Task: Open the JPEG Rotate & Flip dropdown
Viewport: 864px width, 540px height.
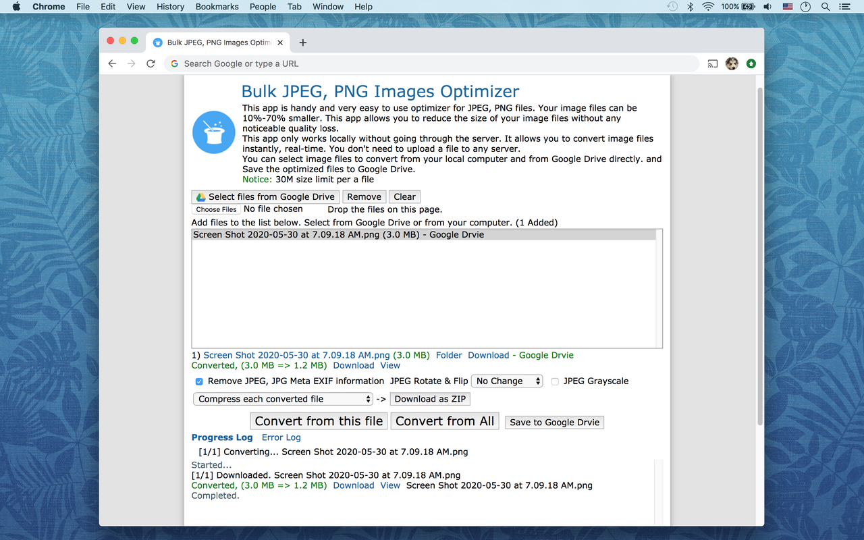Action: [x=507, y=381]
